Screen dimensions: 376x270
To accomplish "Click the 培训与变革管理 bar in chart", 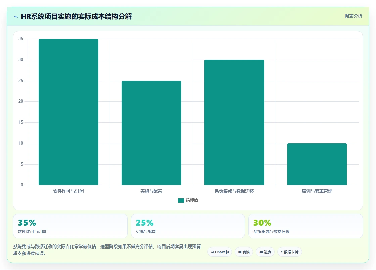I will [x=317, y=164].
